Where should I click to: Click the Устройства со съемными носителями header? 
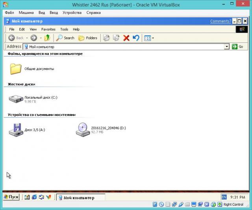pos(42,114)
